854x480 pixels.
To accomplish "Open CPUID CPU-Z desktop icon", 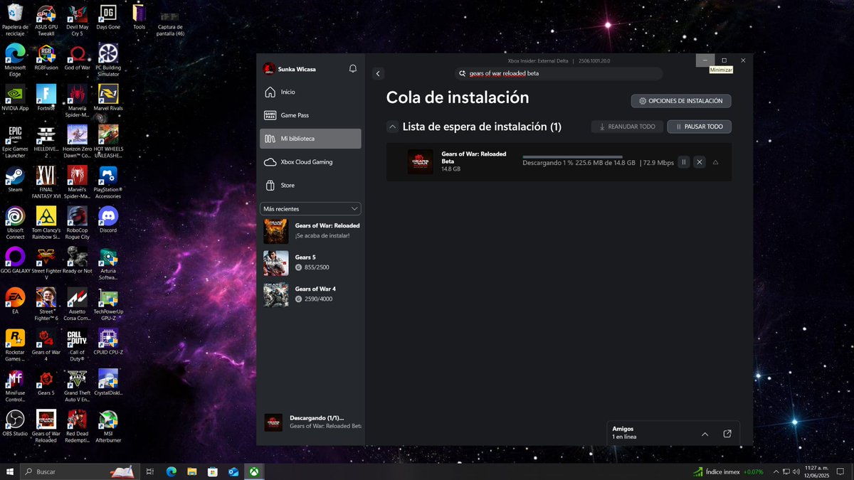I will (x=108, y=342).
